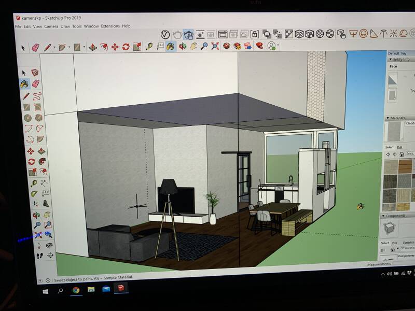Select the Follow Me tool in the left palette
The image size is (415, 311).
tap(43, 161)
